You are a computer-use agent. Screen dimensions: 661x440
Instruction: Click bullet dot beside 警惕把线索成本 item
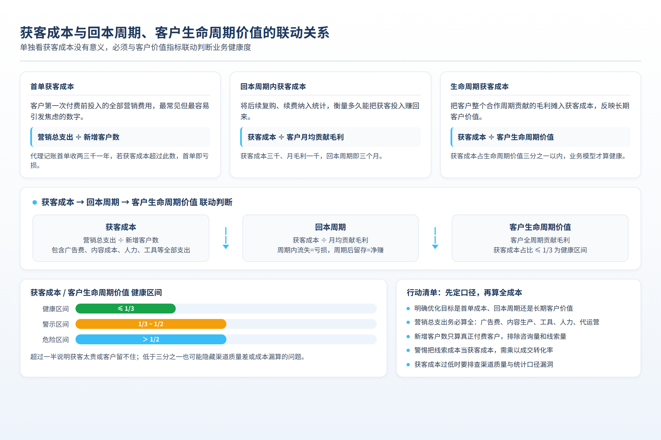[x=408, y=350]
